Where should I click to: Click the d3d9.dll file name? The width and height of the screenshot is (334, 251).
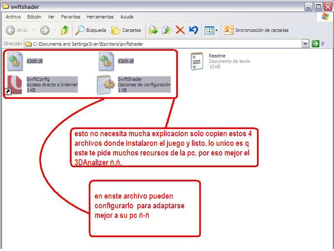(126, 61)
